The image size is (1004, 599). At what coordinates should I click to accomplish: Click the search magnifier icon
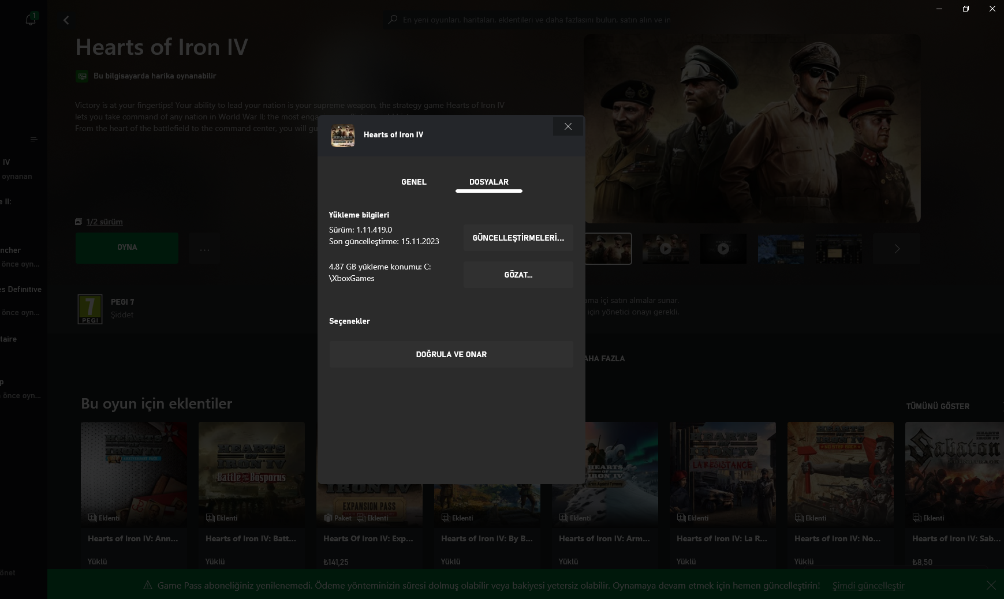pyautogui.click(x=393, y=20)
